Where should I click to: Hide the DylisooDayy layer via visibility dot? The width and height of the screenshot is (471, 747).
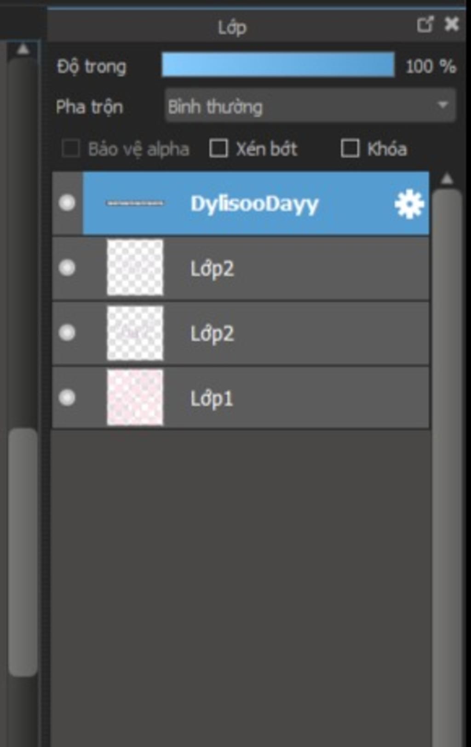tap(67, 203)
